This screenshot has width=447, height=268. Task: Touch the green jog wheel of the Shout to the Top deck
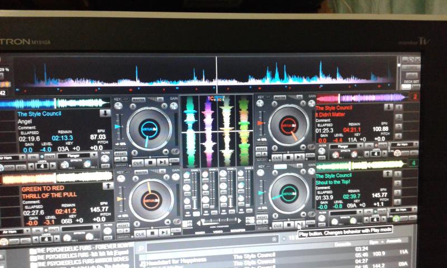point(289,193)
